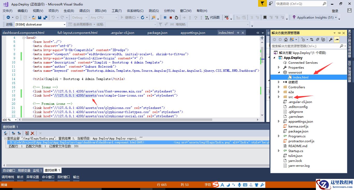
Task: Open the 团队(M) menu
Action: pos(100,11)
